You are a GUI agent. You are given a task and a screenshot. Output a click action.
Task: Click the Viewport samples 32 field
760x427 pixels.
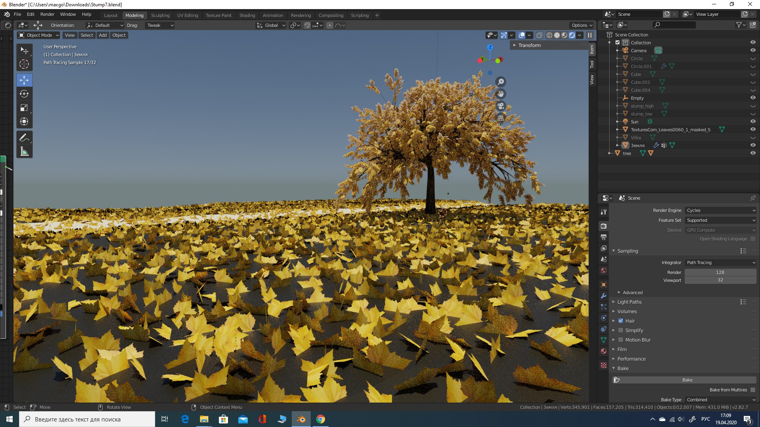(x=720, y=280)
